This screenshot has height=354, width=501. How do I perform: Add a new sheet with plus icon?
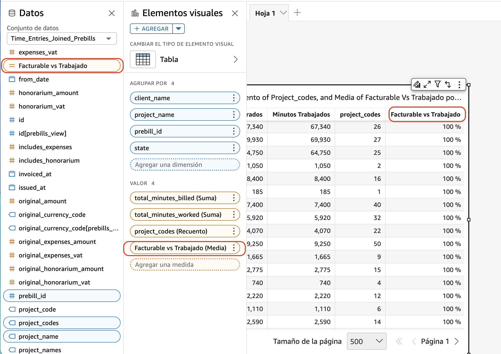[x=297, y=12]
